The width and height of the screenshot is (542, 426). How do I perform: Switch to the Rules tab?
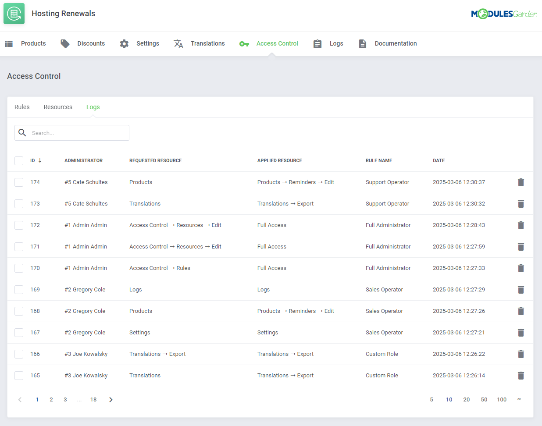[22, 107]
